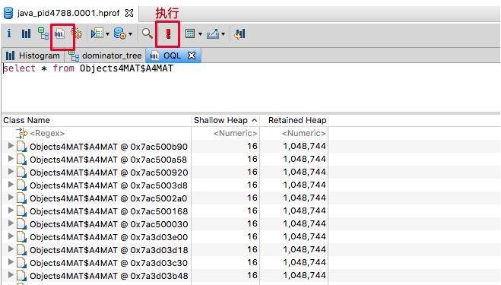Click the Class Name Regex filter field
Viewport: 501px width, 285px height.
(97, 133)
